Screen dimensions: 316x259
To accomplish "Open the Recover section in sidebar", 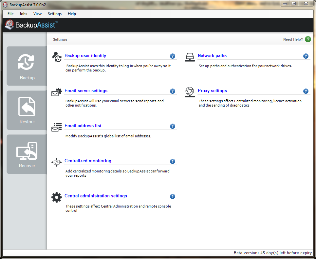I will [x=27, y=154].
